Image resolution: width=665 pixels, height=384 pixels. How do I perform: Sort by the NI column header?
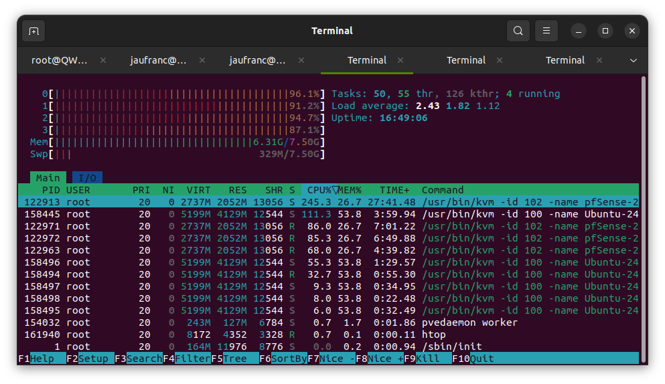[168, 190]
